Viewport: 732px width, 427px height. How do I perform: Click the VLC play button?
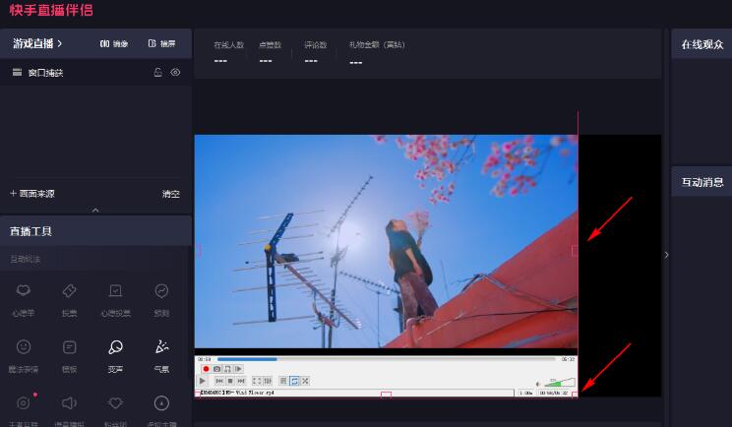click(202, 381)
